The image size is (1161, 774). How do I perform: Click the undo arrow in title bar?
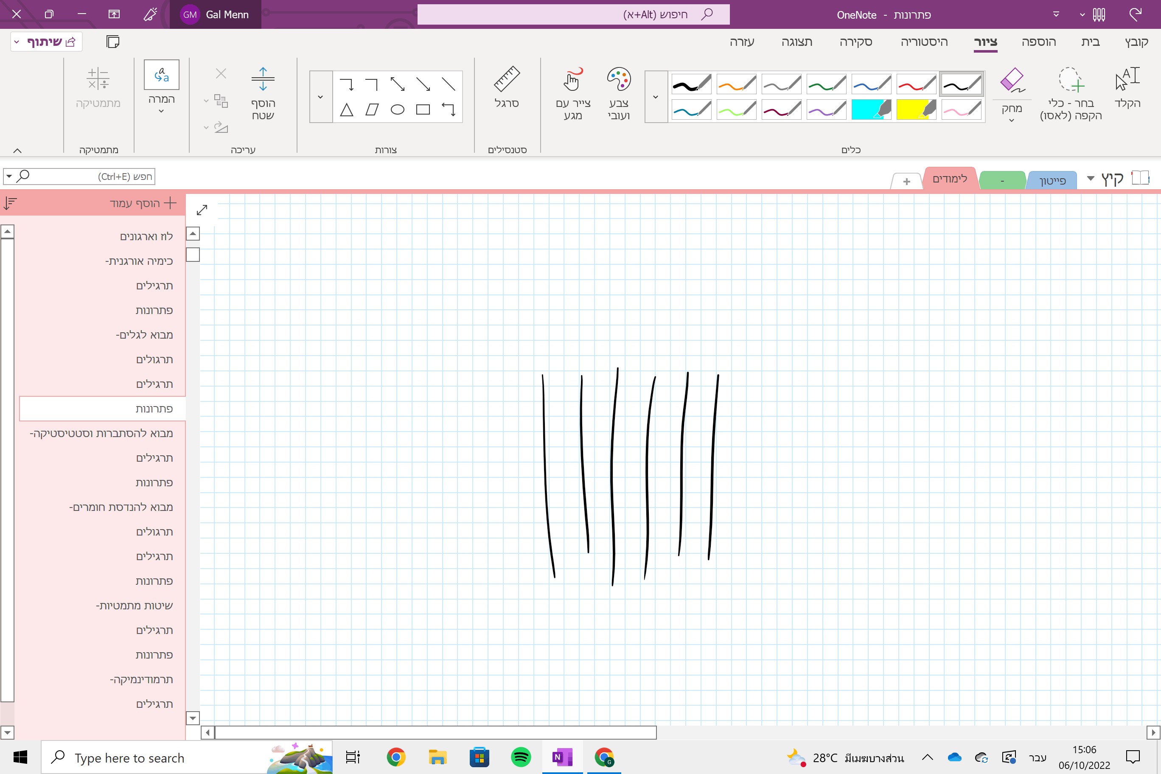(1136, 14)
